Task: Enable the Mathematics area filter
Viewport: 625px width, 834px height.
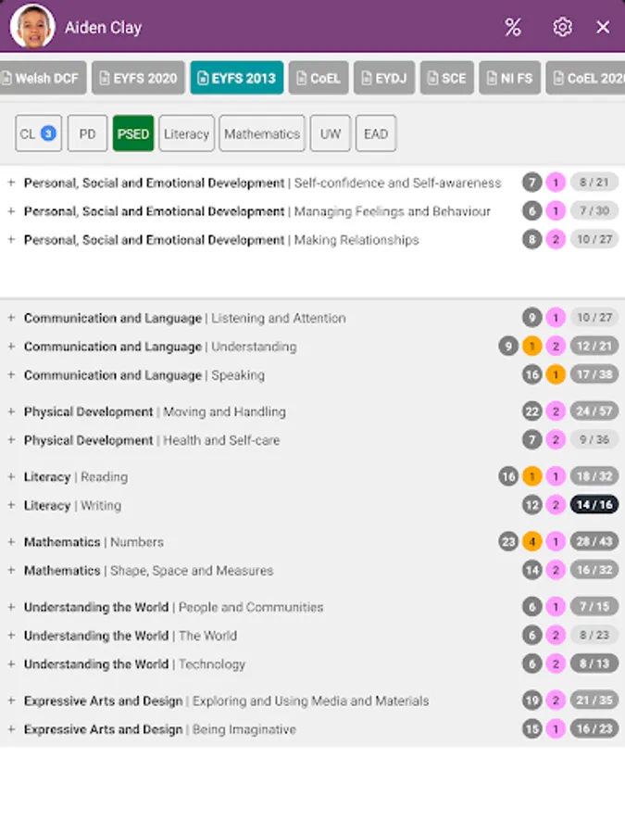Action: coord(262,133)
